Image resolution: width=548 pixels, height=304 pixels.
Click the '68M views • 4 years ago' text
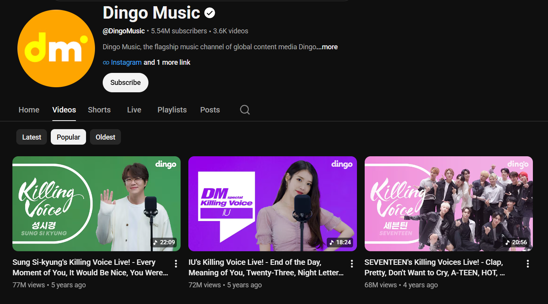click(401, 285)
